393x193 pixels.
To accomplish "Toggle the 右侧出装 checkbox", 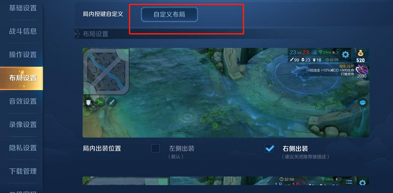I will pyautogui.click(x=269, y=148).
